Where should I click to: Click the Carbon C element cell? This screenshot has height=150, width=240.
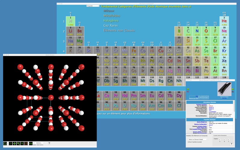[188, 31]
